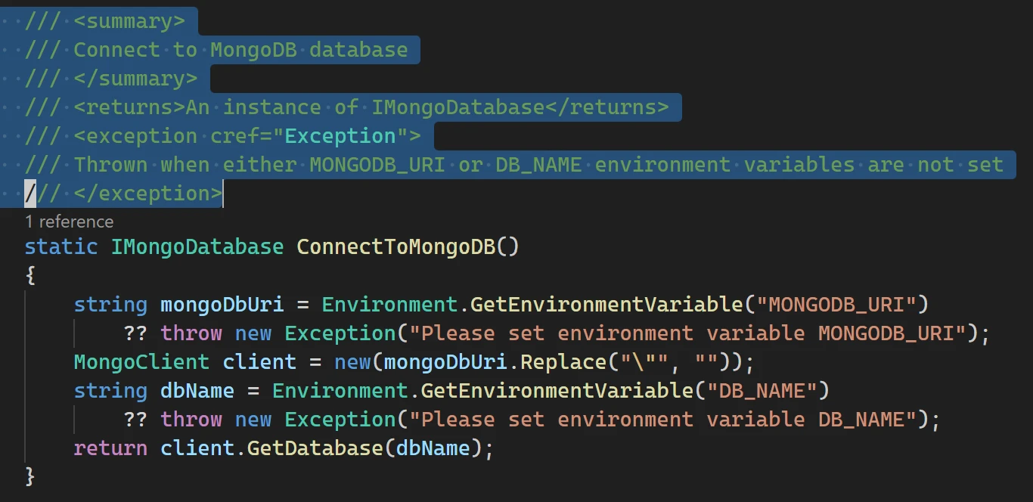
Task: Click 'Connect to MongoDB database' comment text
Action: click(240, 50)
